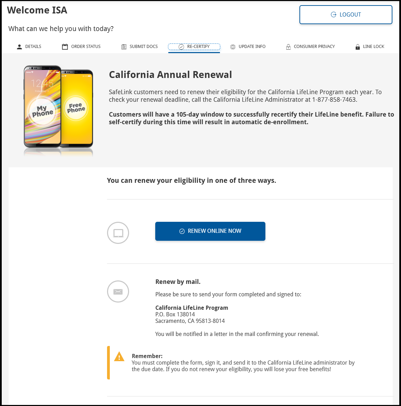Click the mail confirmation letter notice text
The width and height of the screenshot is (401, 406).
tap(237, 334)
